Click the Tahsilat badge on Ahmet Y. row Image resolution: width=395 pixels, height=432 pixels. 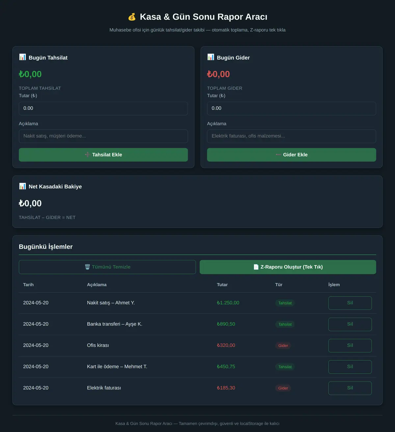(x=285, y=303)
